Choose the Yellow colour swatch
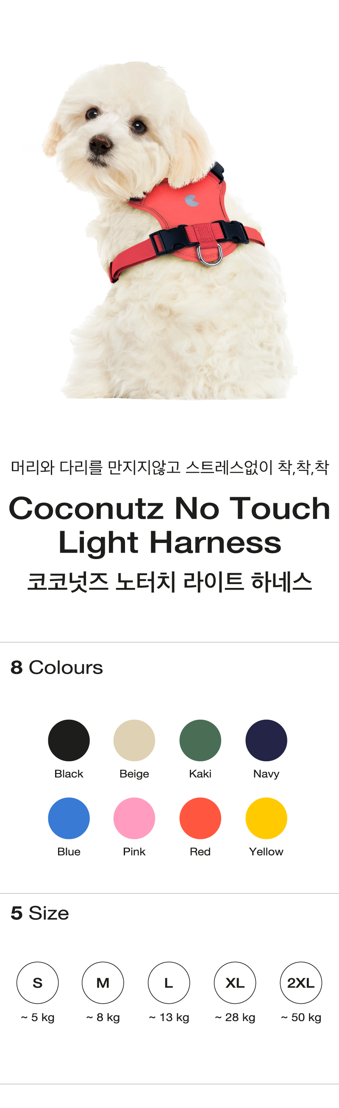 (x=266, y=818)
